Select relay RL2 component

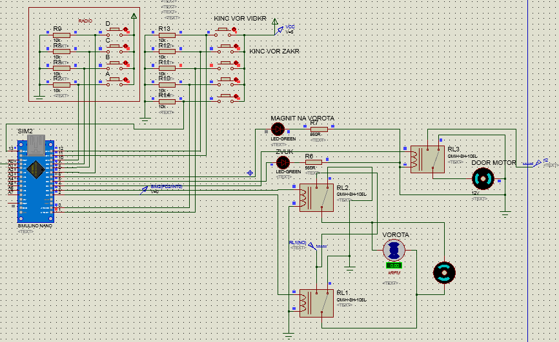tap(316, 198)
